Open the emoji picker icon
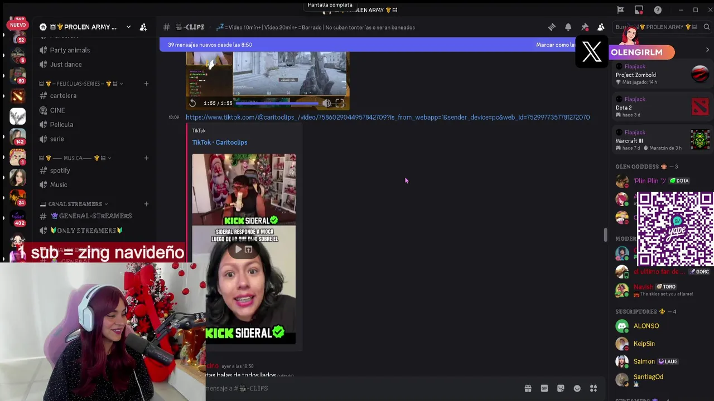Image resolution: width=714 pixels, height=401 pixels. 577,388
